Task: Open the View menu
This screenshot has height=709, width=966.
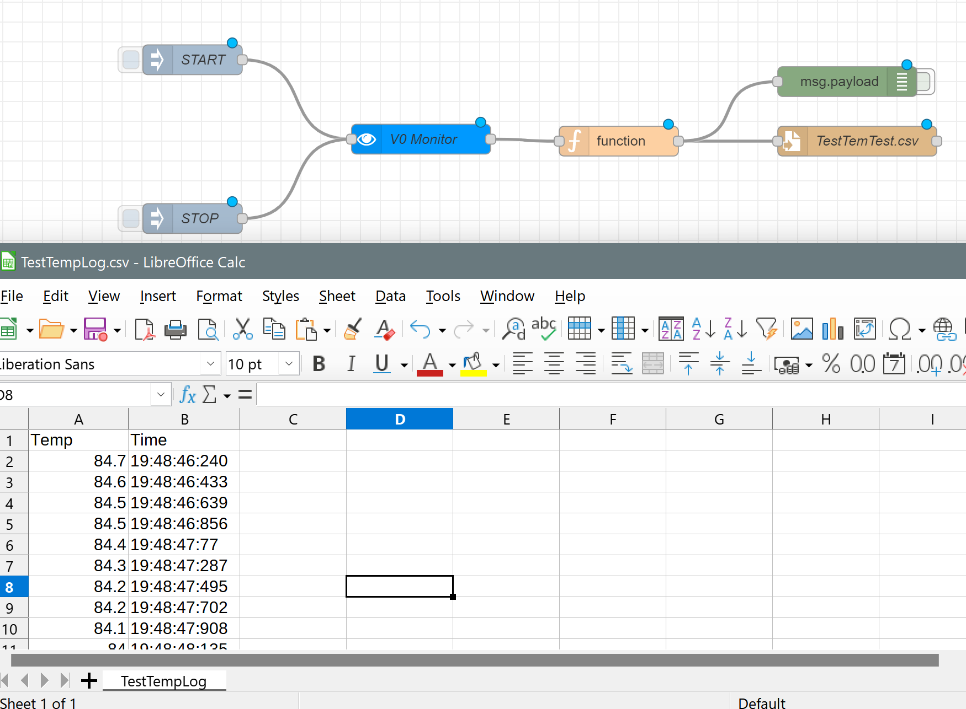Action: [104, 296]
